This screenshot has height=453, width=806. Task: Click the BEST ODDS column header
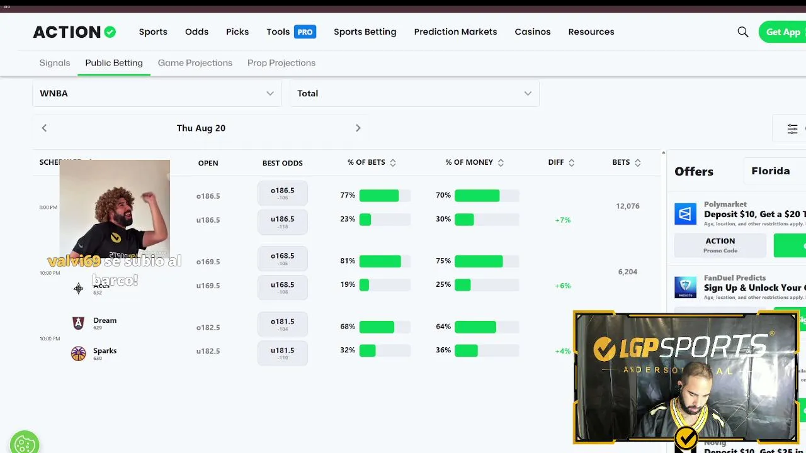(283, 163)
